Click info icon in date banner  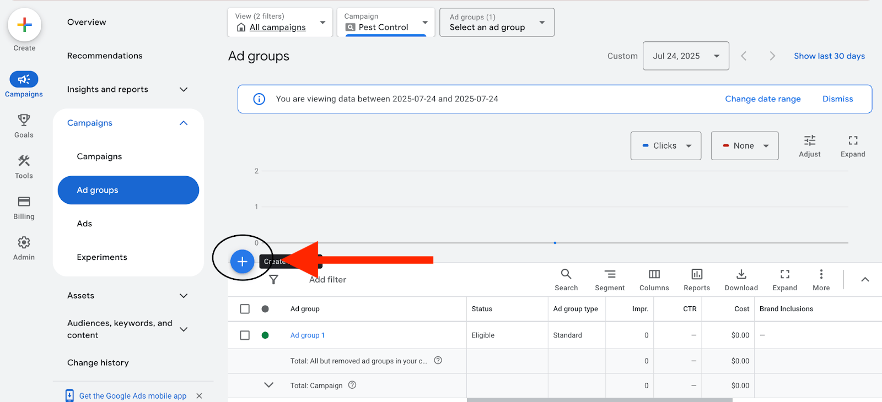point(259,99)
